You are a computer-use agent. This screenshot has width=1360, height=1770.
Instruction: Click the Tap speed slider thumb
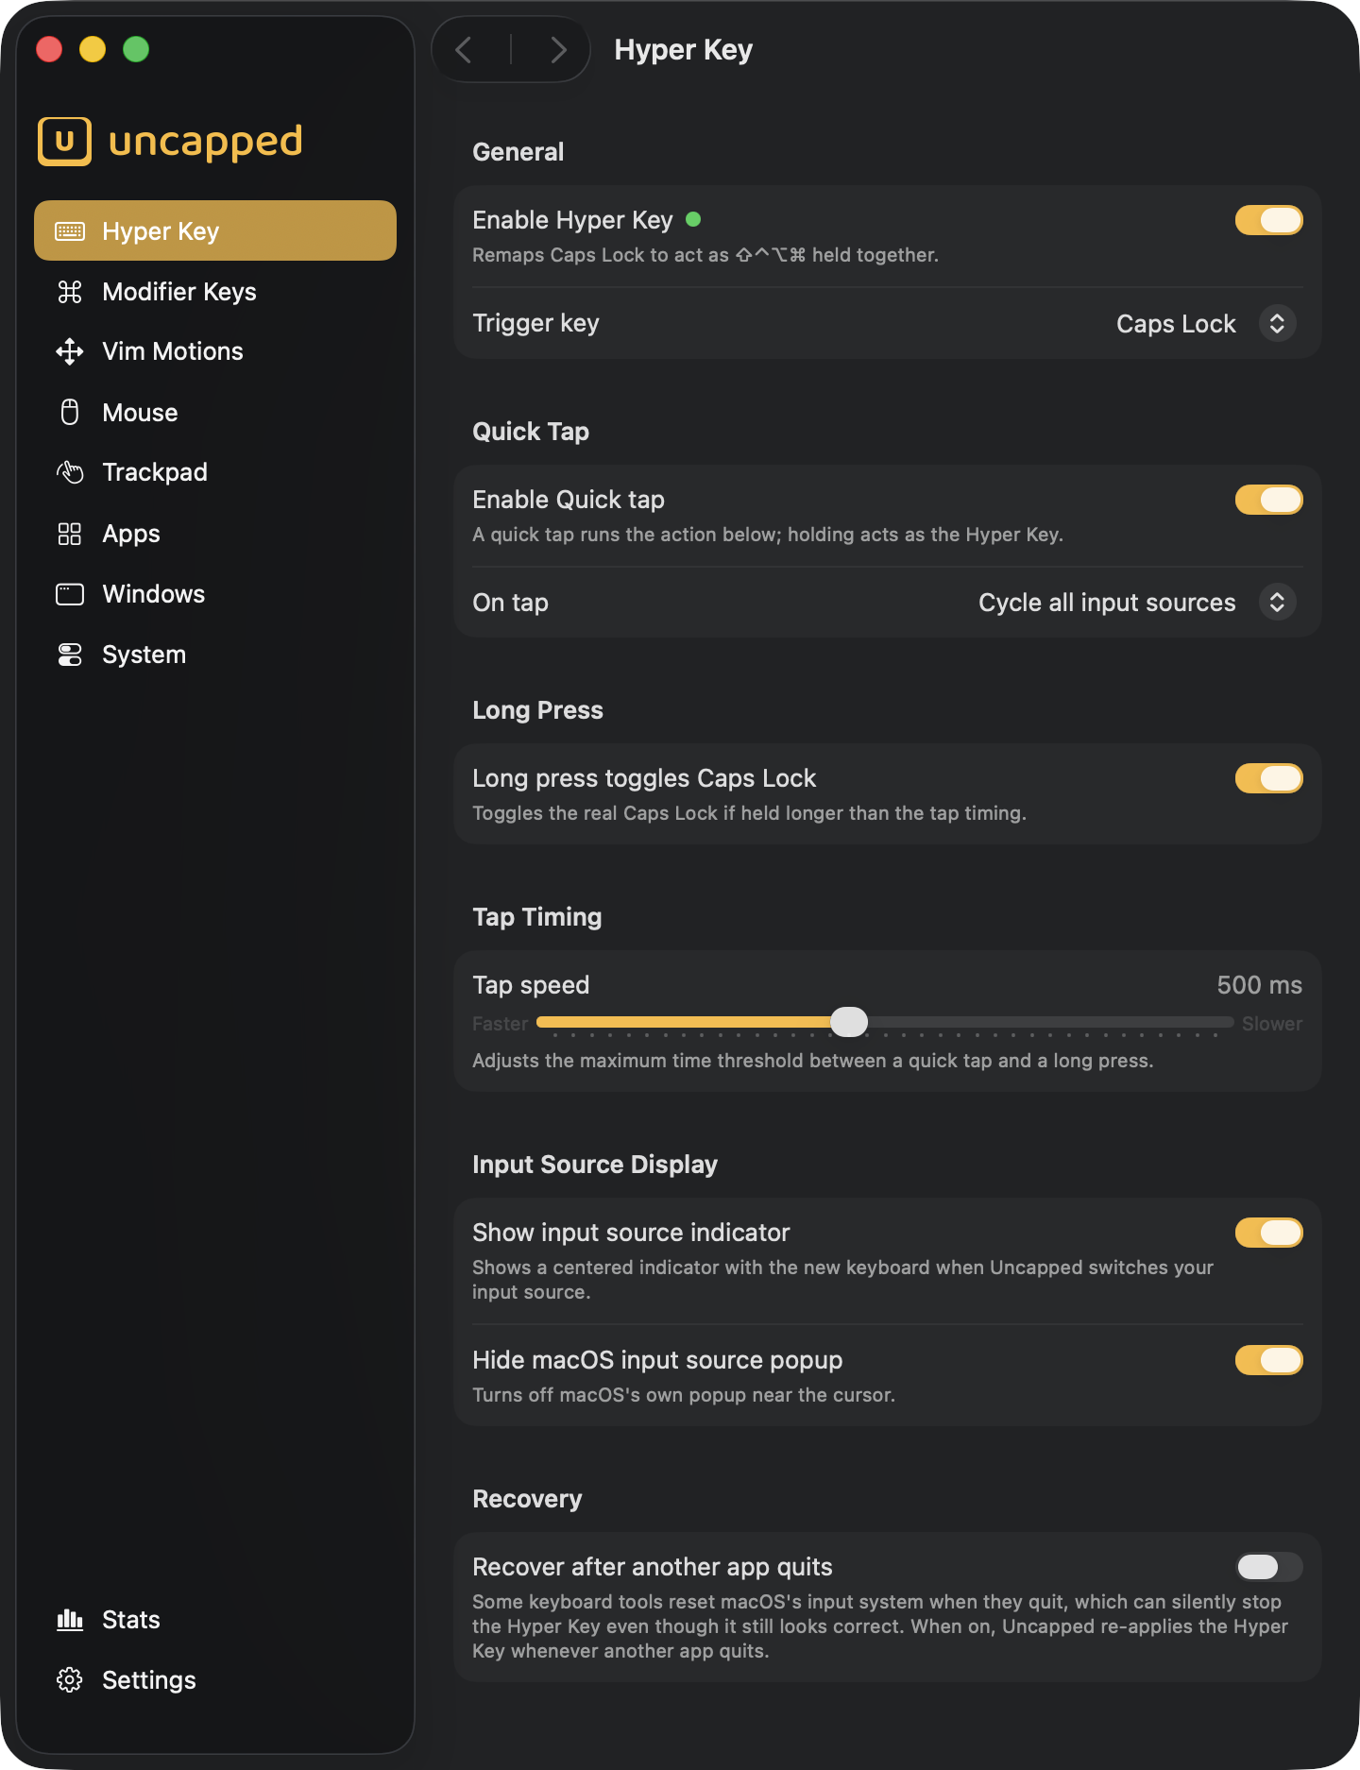click(x=849, y=1022)
